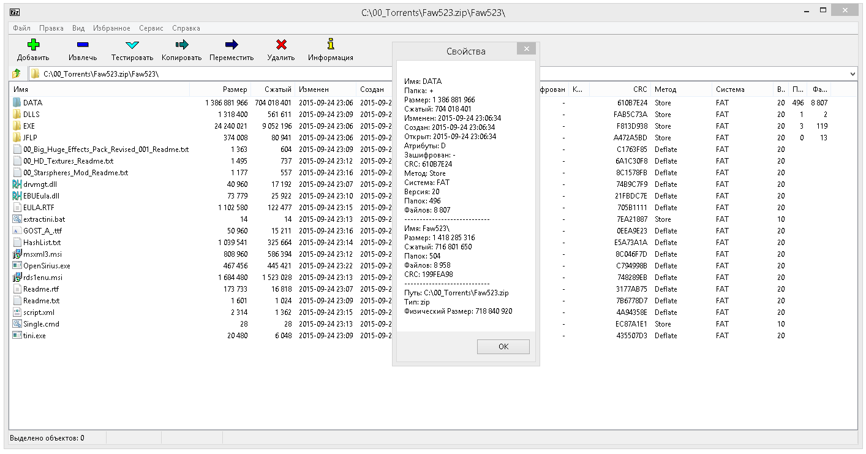Image resolution: width=866 pixels, height=454 pixels.
Task: Go up one folder level icon
Action: pyautogui.click(x=17, y=74)
